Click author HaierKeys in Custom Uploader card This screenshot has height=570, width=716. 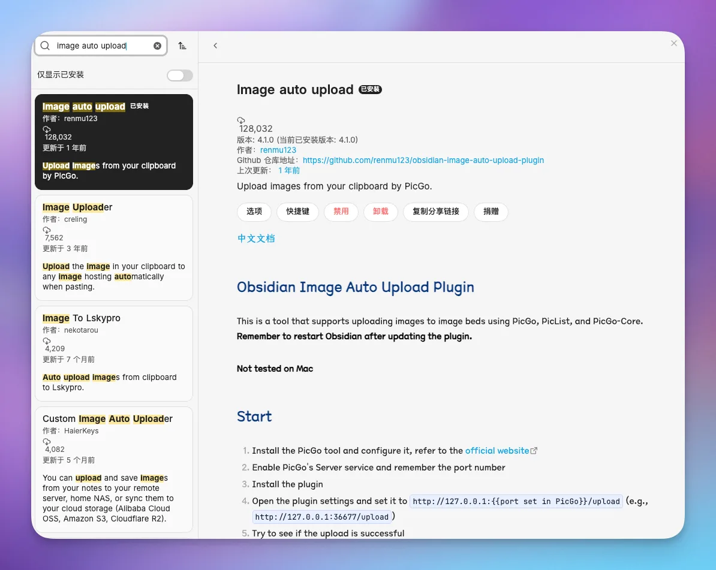(82, 432)
